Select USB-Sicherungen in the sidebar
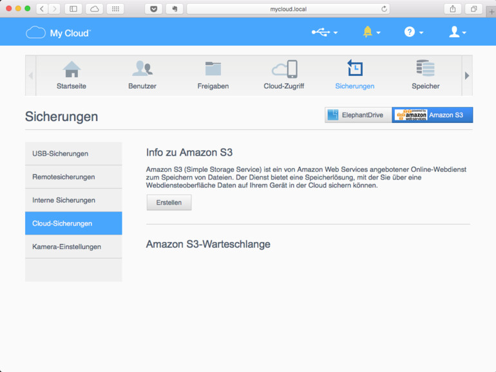The image size is (496, 372). click(x=73, y=154)
